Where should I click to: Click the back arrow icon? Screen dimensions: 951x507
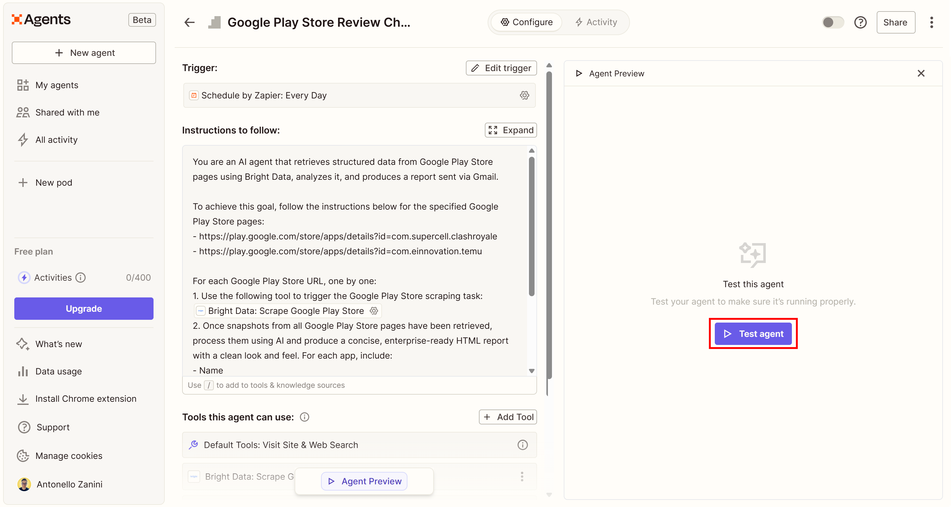(189, 22)
